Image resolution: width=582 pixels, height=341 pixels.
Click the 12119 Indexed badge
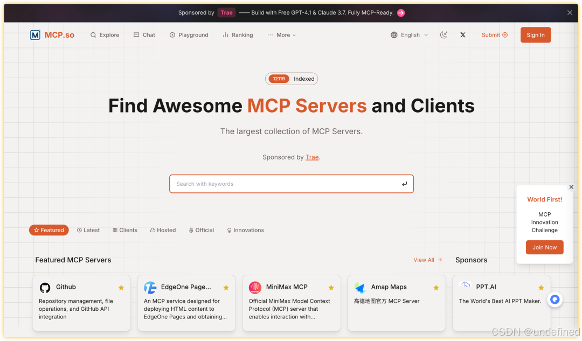pyautogui.click(x=292, y=79)
